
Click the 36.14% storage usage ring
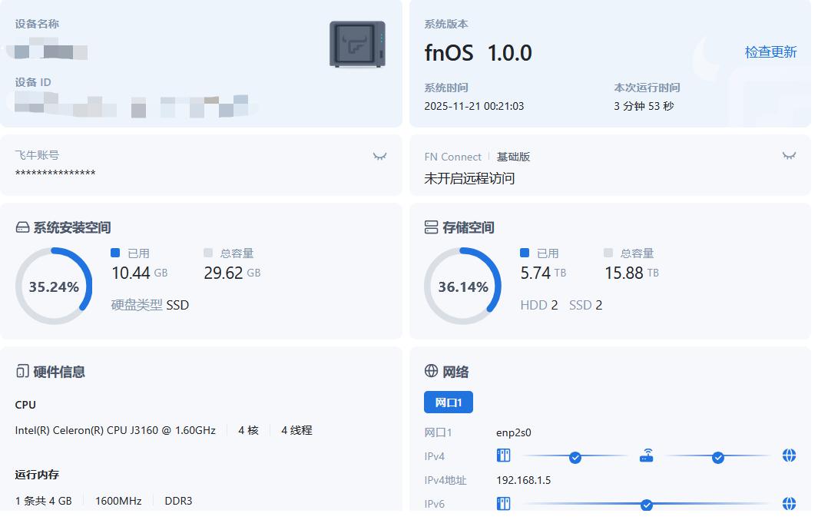pyautogui.click(x=462, y=286)
